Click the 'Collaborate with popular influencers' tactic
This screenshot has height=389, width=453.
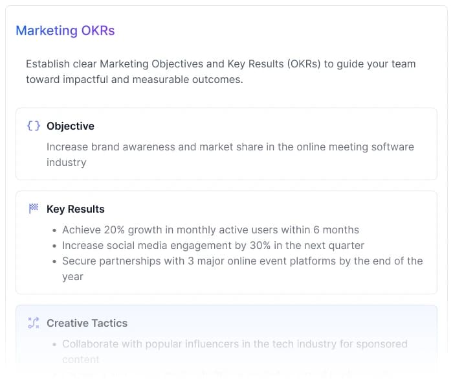[234, 344]
